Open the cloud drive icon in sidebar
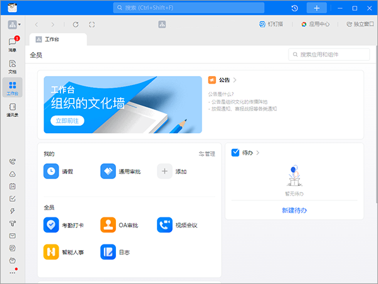 tap(13, 174)
